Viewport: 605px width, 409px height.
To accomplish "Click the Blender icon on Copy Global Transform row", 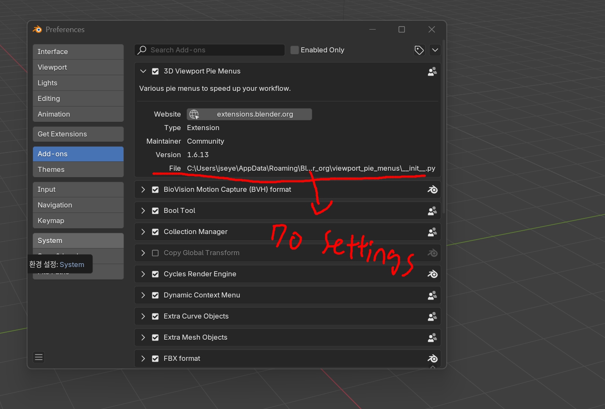I will [x=432, y=253].
